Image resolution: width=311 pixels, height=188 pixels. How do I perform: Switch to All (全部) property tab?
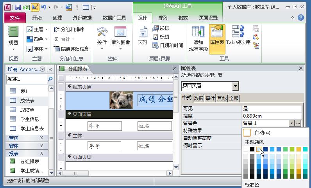(234, 98)
